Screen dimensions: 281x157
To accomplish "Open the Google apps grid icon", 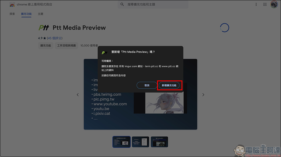I will point(265,4).
